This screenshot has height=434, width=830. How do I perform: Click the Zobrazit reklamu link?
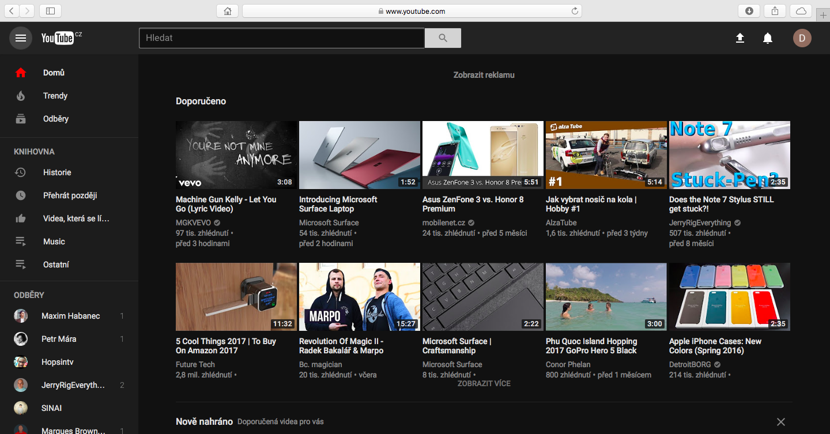[x=484, y=75]
